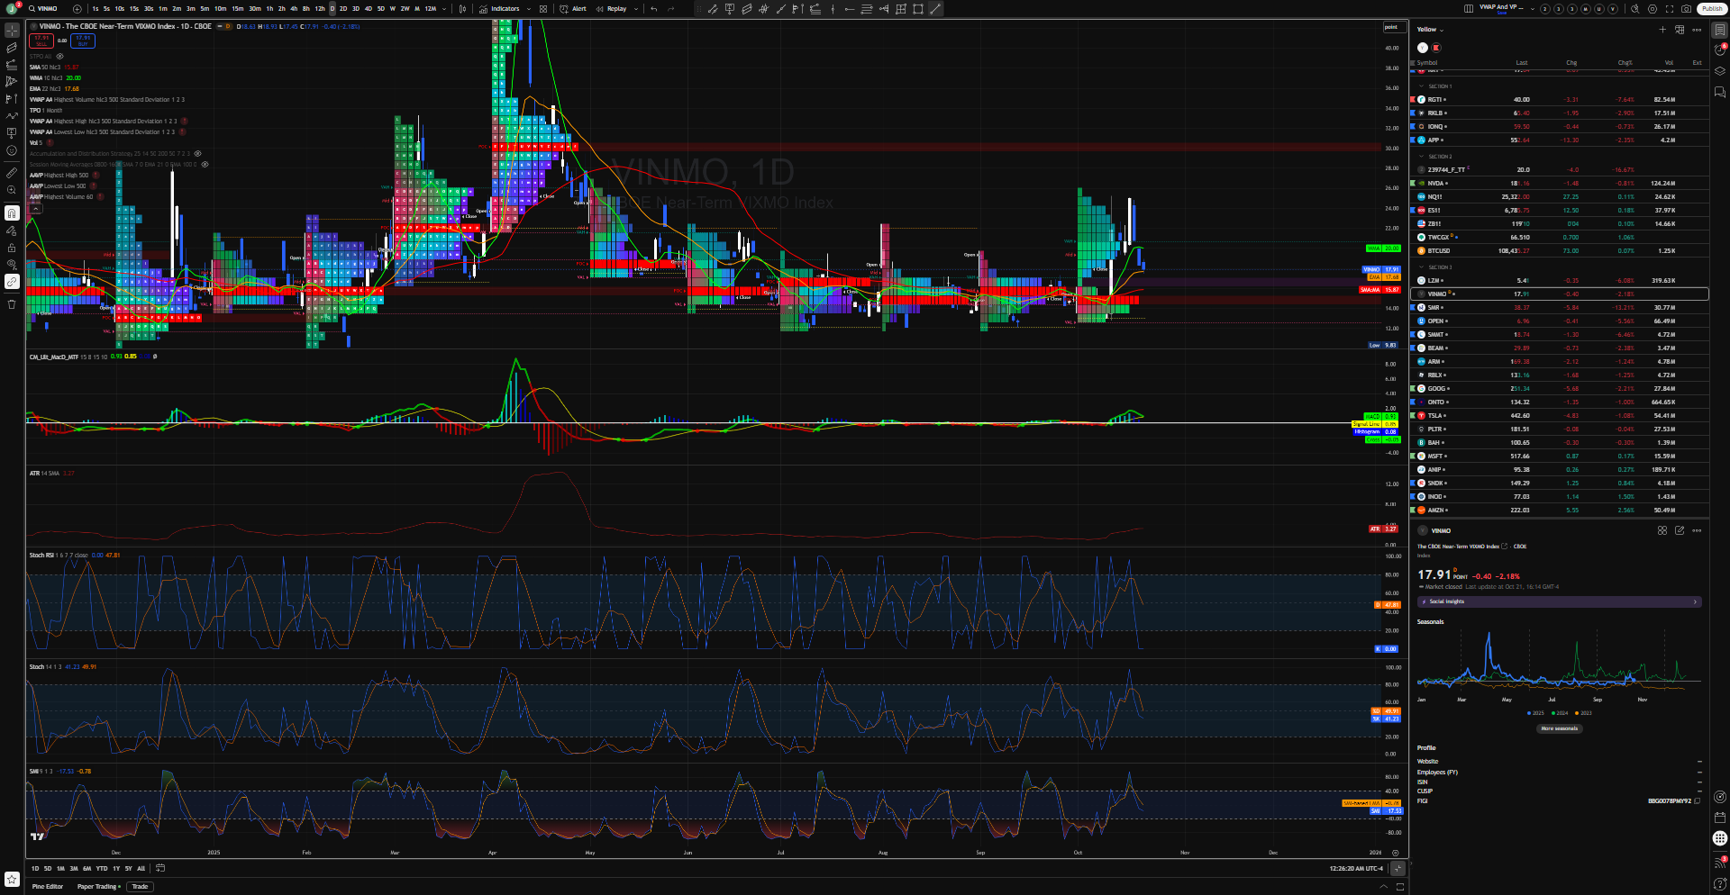Click the Trade button
The height and width of the screenshot is (895, 1730).
[140, 887]
